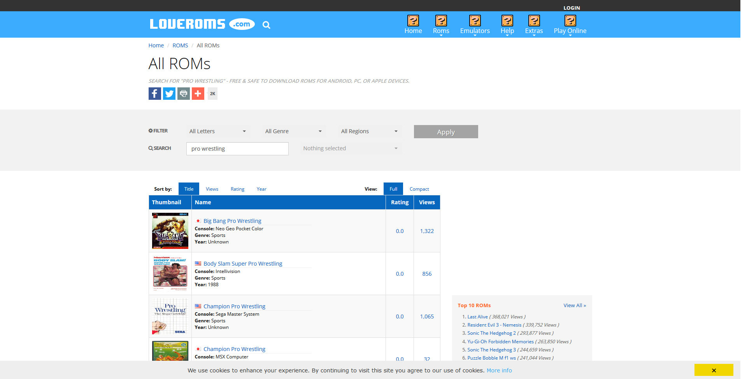Open the Emulators menu in header
This screenshot has width=747, height=379.
tap(475, 31)
